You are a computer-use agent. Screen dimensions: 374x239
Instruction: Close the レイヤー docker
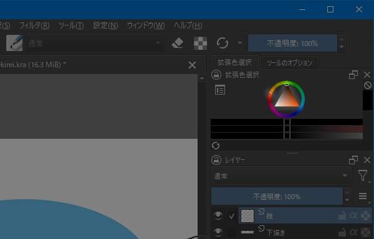click(x=367, y=160)
